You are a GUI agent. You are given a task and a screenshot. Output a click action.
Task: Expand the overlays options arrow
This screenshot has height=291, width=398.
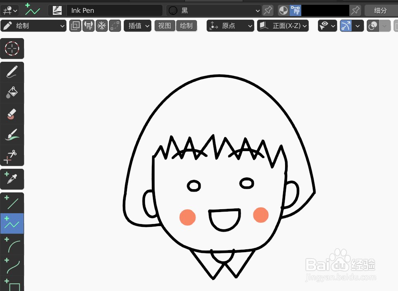pos(384,26)
